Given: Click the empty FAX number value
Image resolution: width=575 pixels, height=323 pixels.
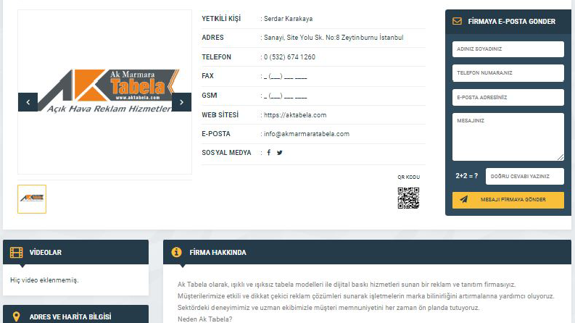Looking at the screenshot, I should point(285,76).
